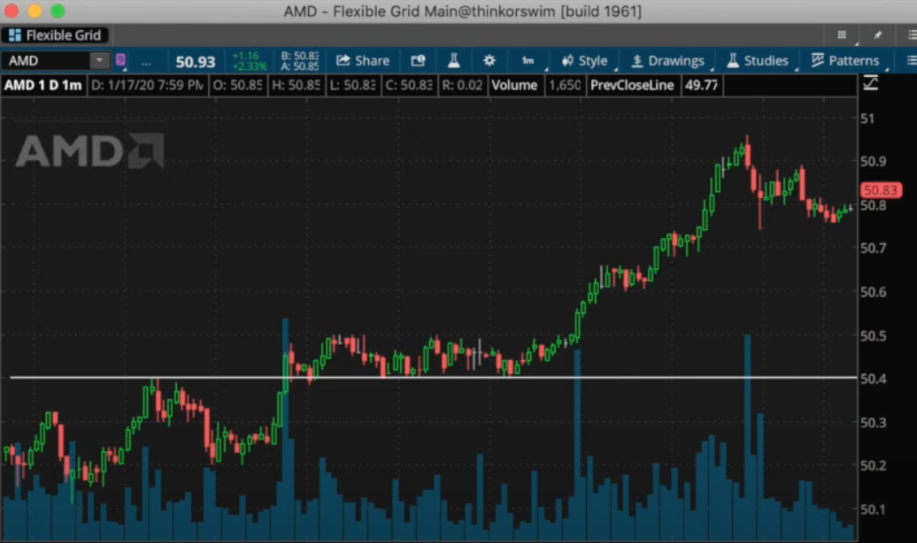Click the +1.16 +2.33% change value
The width and height of the screenshot is (917, 543).
249,61
